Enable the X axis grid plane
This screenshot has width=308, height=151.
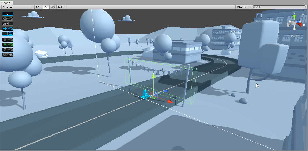click(x=8, y=39)
